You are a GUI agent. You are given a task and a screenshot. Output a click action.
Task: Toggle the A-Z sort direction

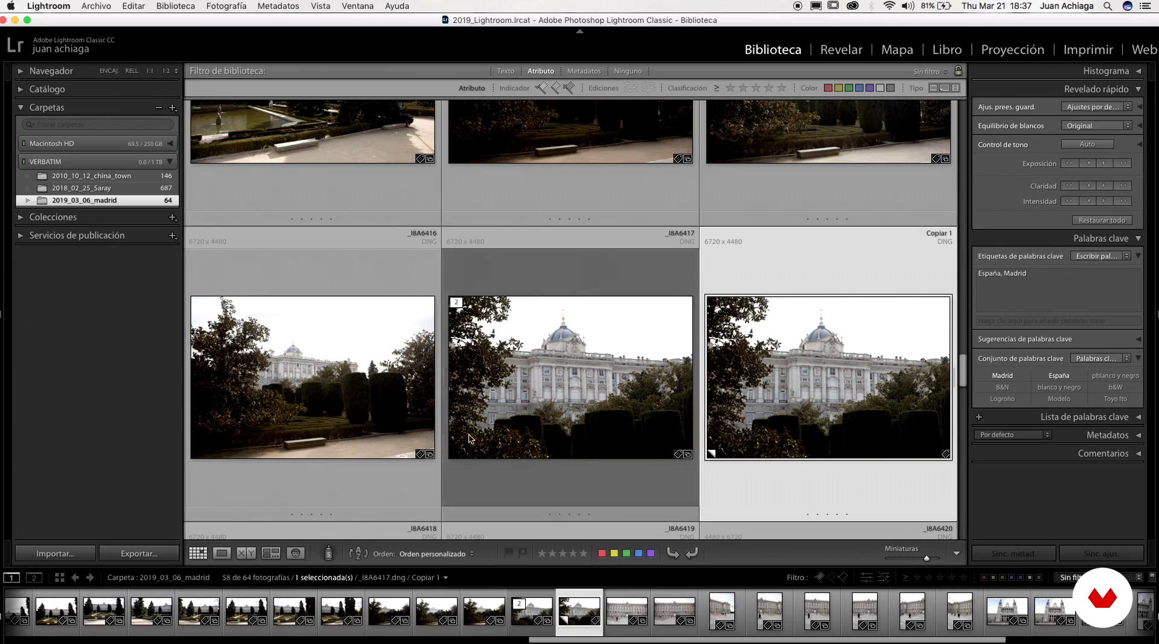point(358,553)
